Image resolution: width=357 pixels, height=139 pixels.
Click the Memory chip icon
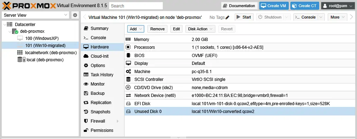(128, 40)
